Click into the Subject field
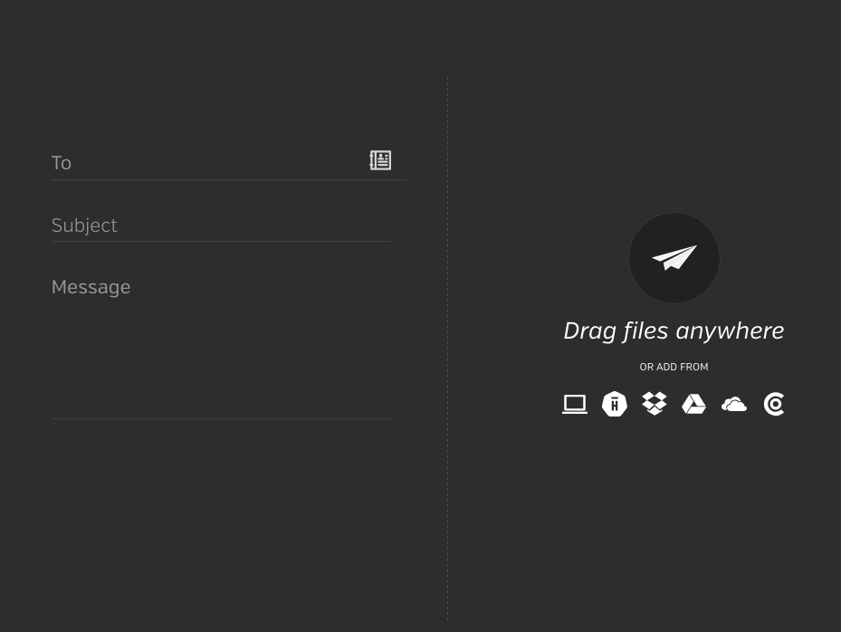 tap(221, 225)
